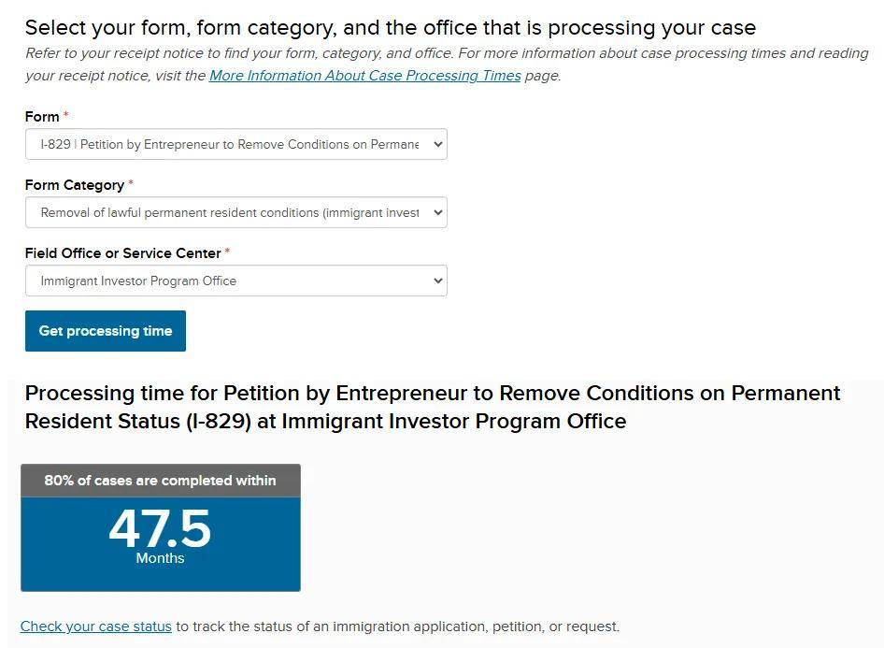Click the 'Select your form, form category' heading
This screenshot has height=648, width=884.
[x=390, y=28]
